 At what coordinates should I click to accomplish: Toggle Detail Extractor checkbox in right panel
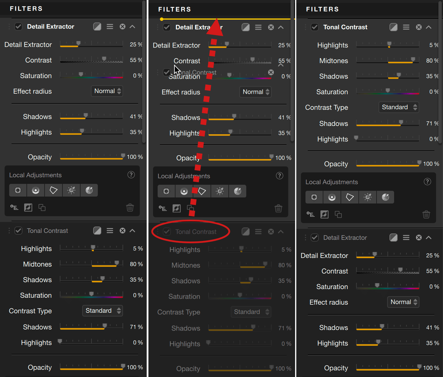tap(315, 237)
